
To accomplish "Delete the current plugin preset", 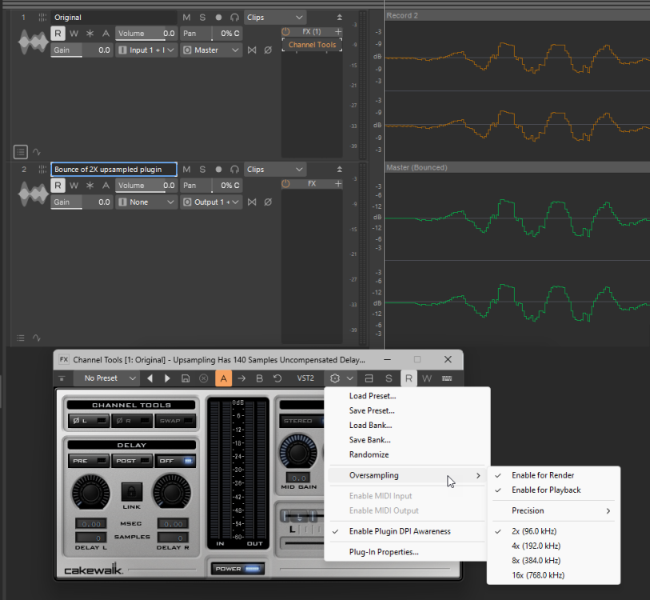I will [204, 378].
